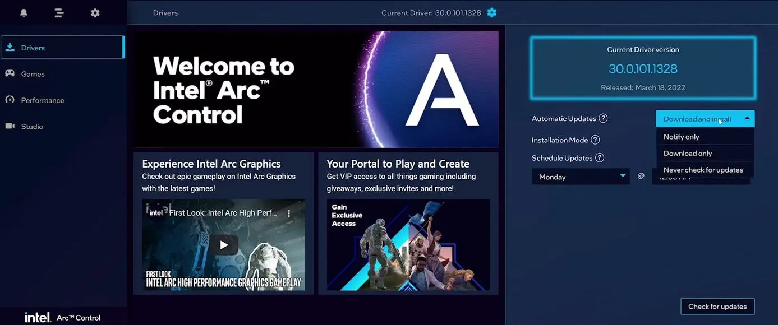Open the settings gear in the sidebar header
Viewport: 778px width, 325px height.
(95, 13)
